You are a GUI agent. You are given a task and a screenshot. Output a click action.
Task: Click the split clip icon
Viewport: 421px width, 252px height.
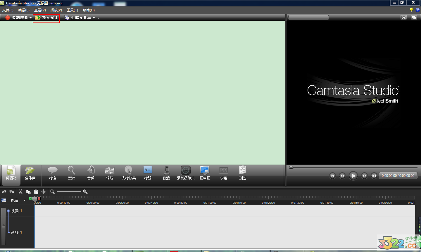click(x=44, y=192)
